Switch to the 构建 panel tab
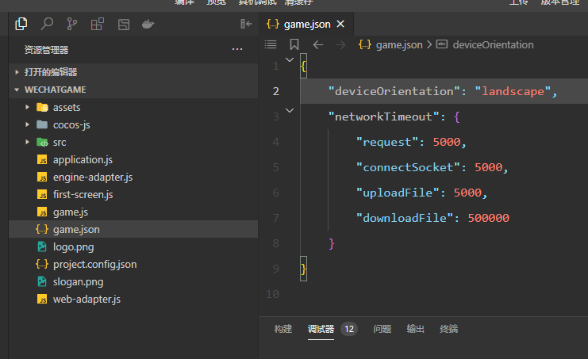 coord(282,329)
